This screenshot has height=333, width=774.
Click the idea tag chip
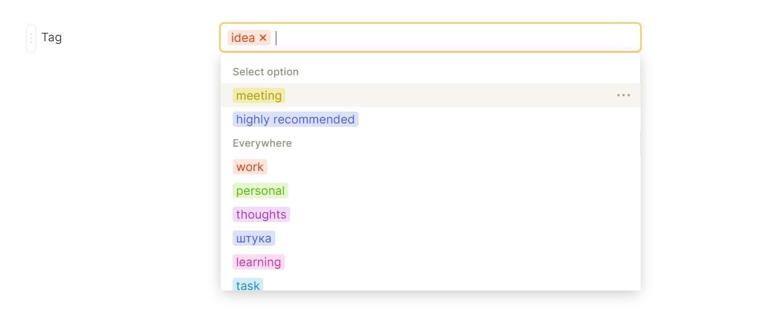tap(243, 38)
